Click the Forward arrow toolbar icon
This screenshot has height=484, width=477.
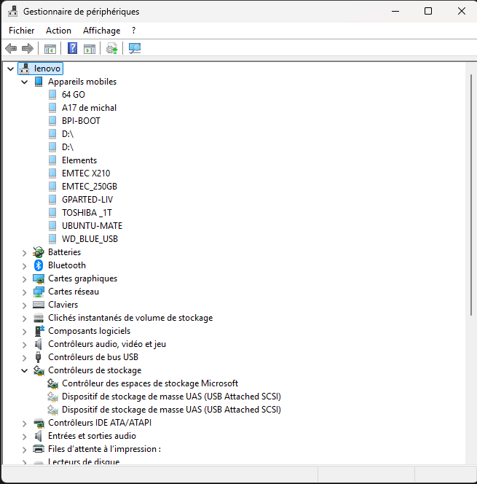tap(28, 48)
